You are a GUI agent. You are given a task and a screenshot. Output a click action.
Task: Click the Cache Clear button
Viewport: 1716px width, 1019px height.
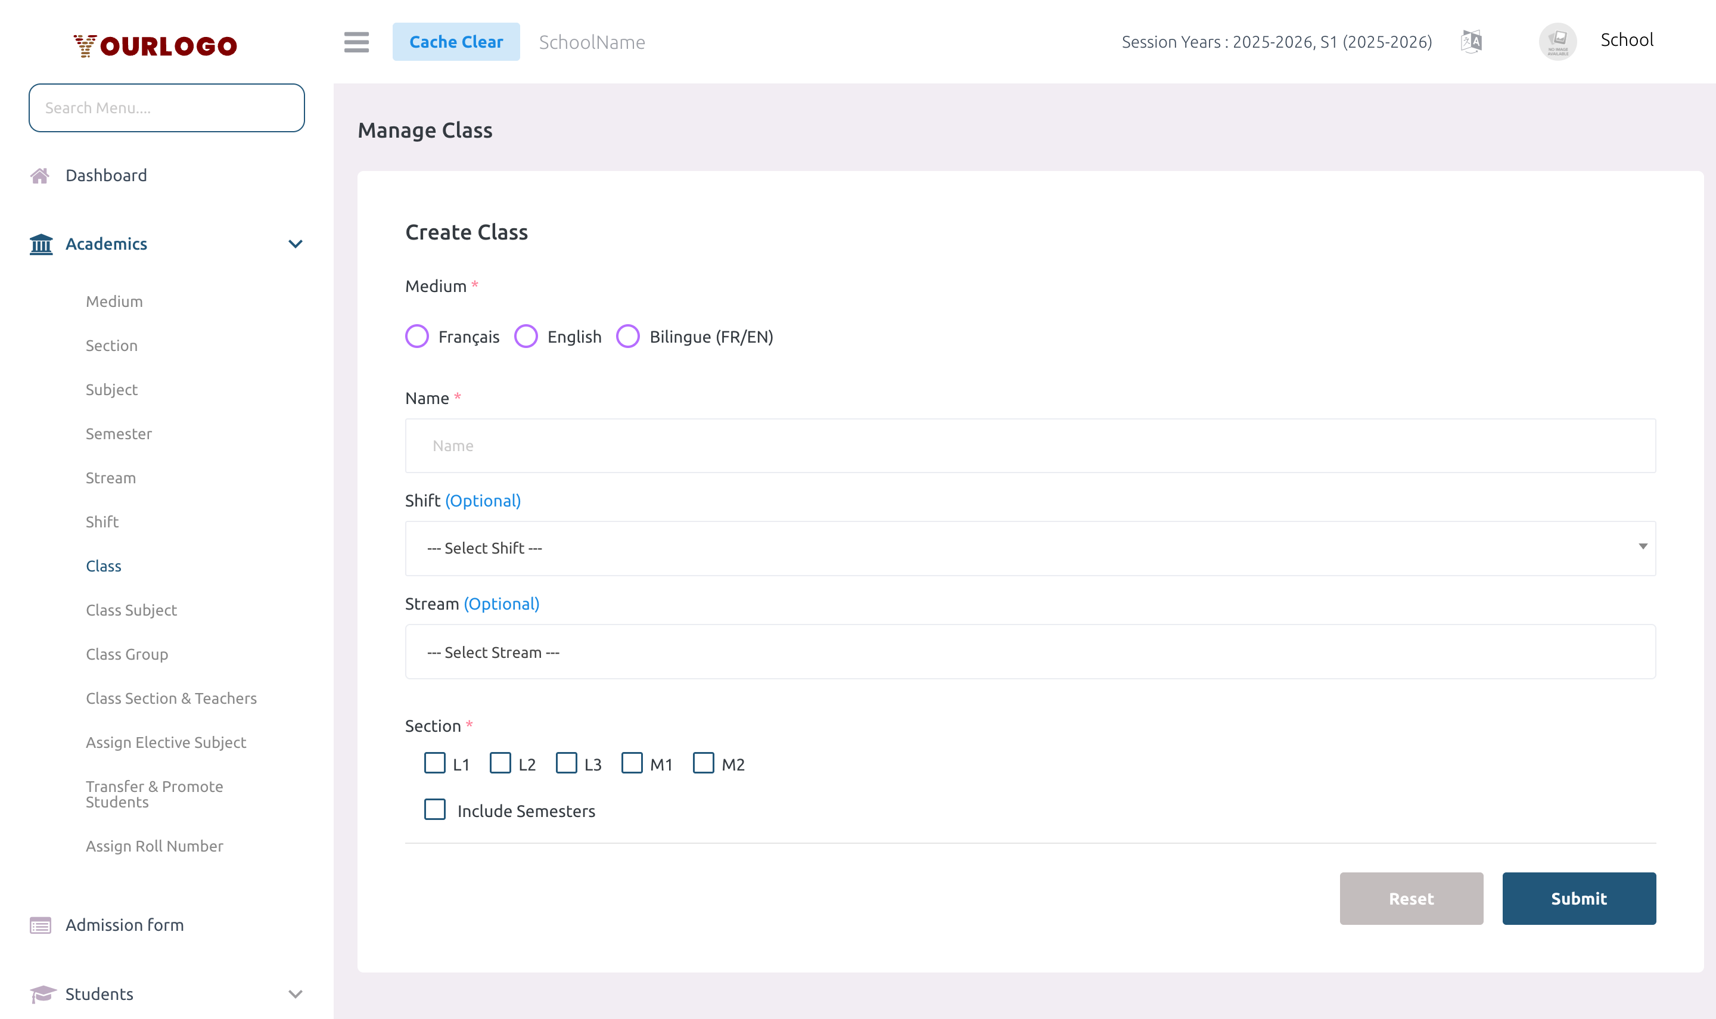pyautogui.click(x=456, y=41)
